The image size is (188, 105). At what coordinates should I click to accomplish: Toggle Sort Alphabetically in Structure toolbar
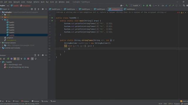(x=4, y=59)
